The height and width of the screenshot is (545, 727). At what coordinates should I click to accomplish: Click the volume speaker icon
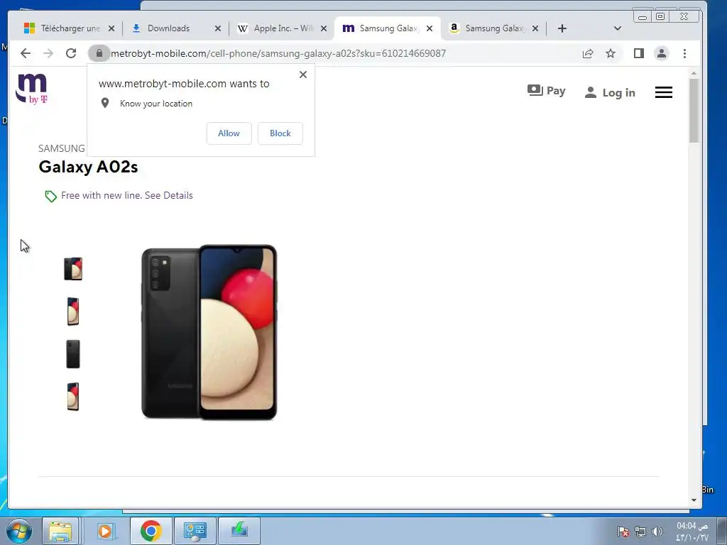point(657,532)
